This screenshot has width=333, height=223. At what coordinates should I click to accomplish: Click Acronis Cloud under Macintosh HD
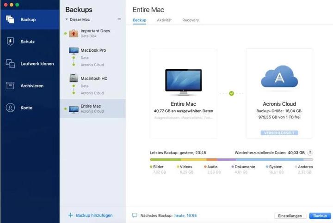[92, 93]
